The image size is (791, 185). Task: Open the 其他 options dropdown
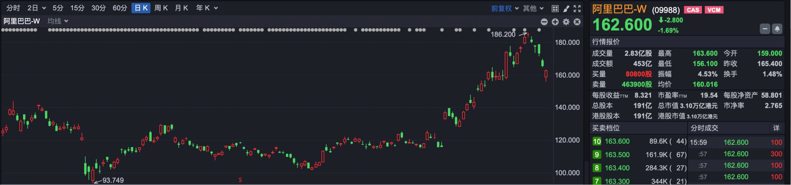[534, 8]
